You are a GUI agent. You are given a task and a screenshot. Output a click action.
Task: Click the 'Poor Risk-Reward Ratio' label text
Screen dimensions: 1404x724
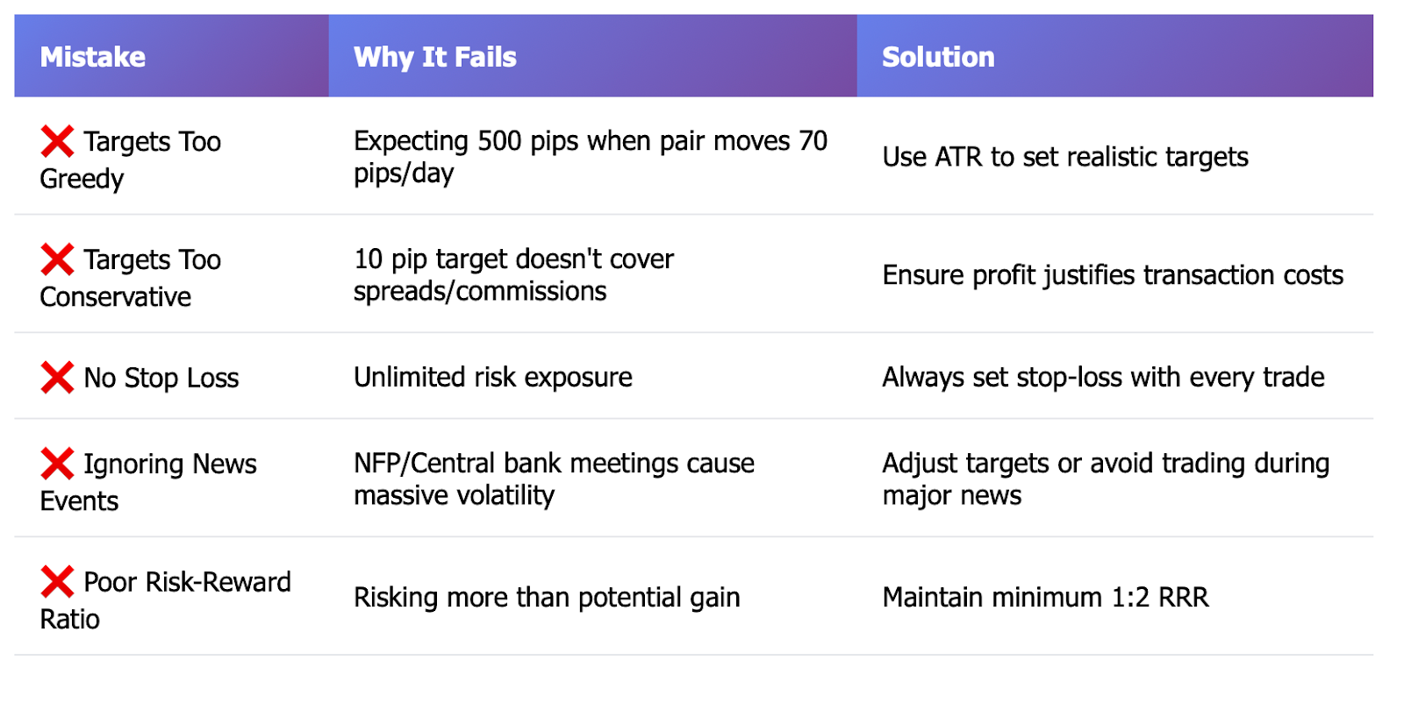click(x=166, y=600)
